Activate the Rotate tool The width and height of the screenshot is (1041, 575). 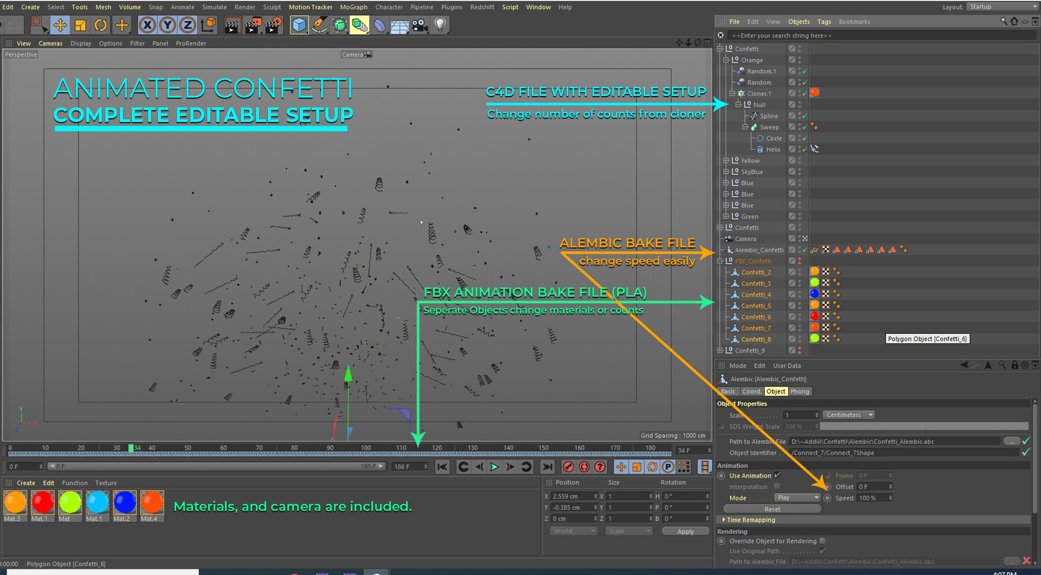coord(101,25)
